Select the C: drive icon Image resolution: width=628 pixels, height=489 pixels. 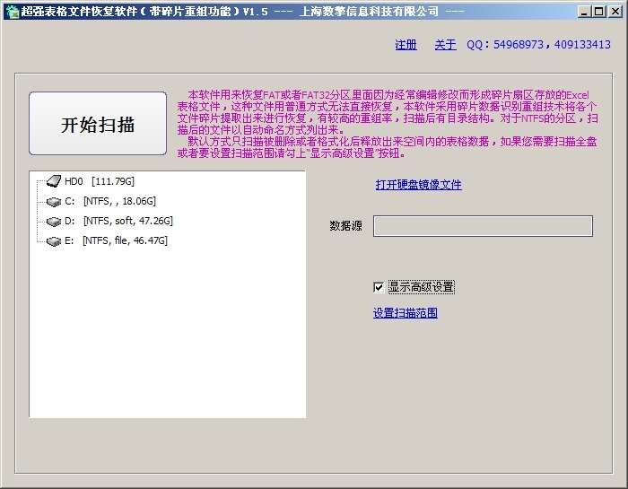pyautogui.click(x=54, y=201)
